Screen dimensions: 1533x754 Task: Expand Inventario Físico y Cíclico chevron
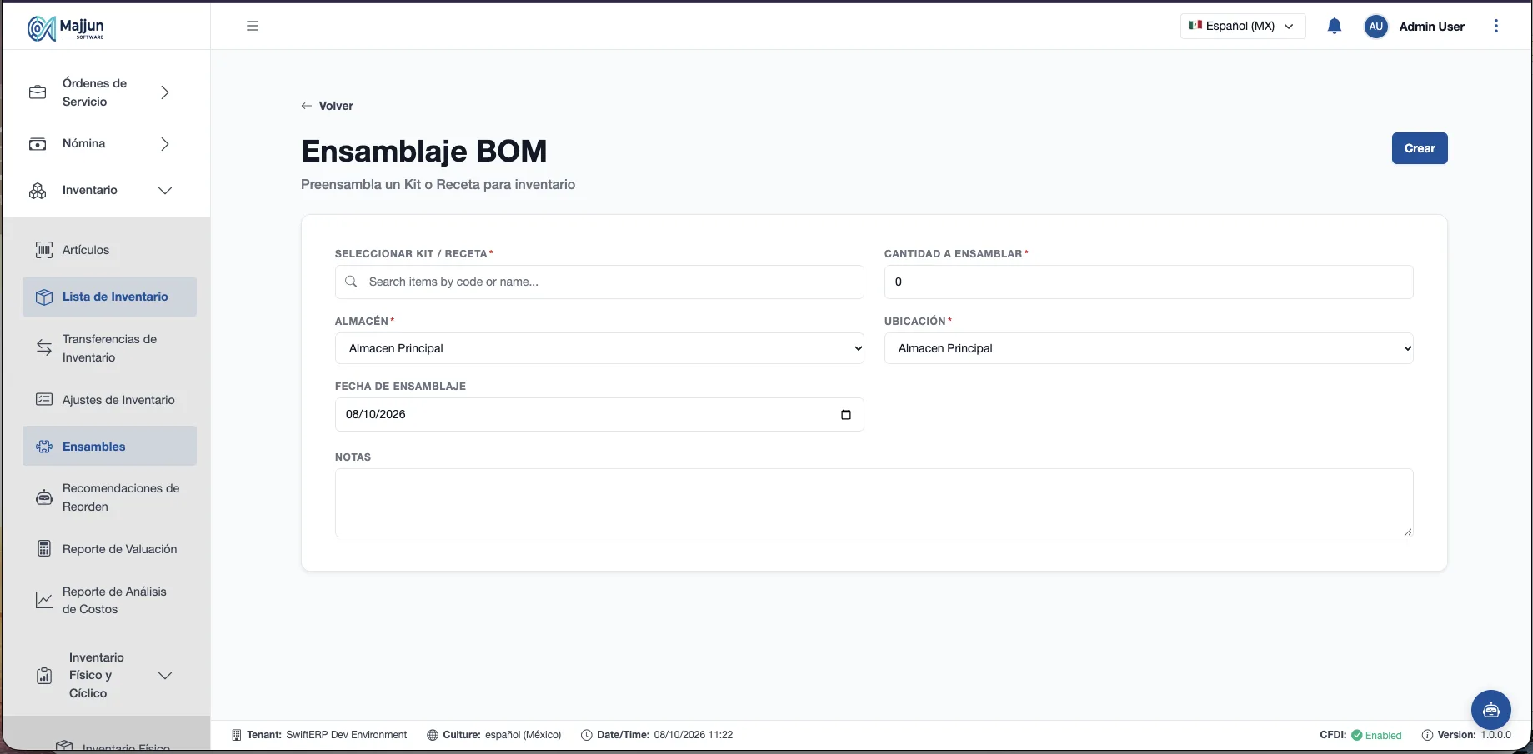(x=165, y=676)
